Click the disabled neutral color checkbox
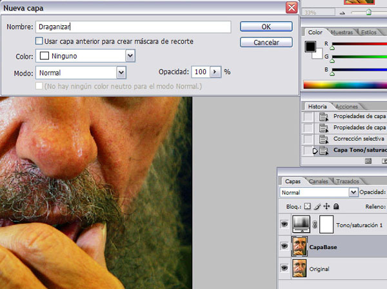The width and height of the screenshot is (387, 289). (39, 86)
